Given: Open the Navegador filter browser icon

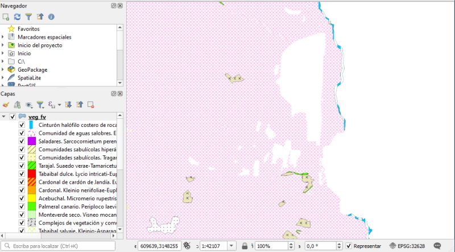Looking at the screenshot, I should (x=28, y=17).
